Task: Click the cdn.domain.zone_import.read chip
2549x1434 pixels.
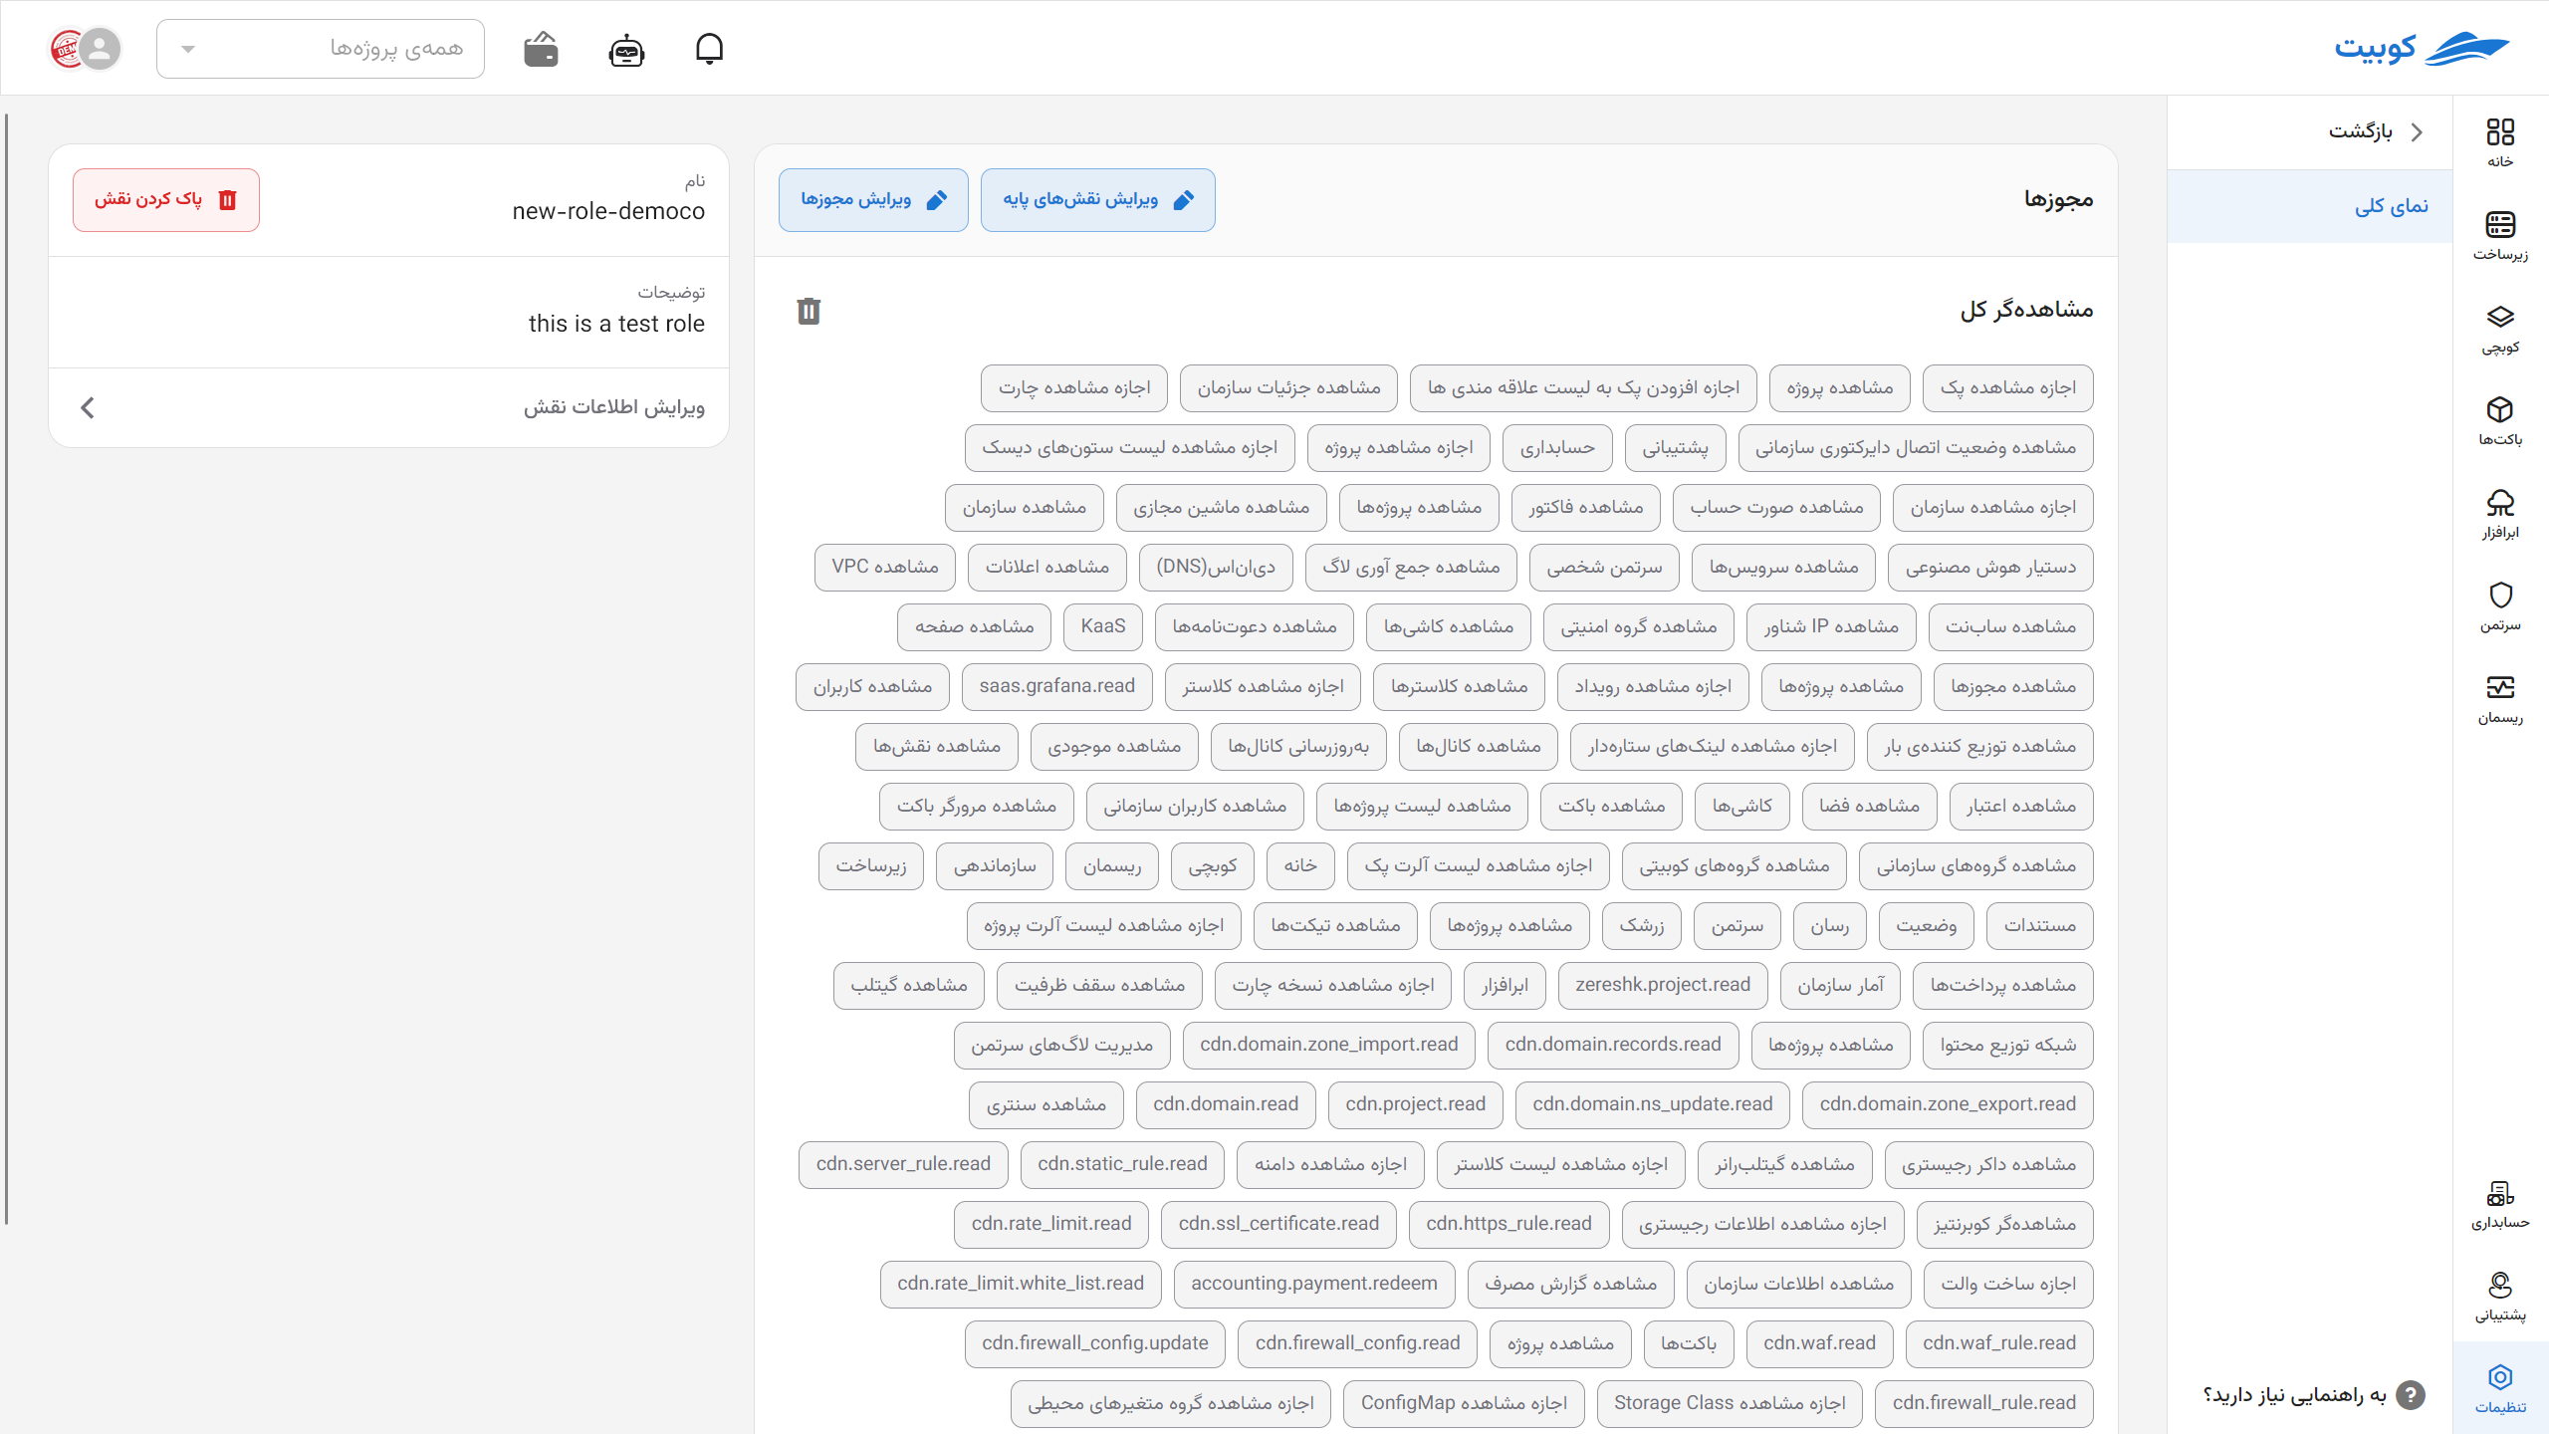Action: pos(1329,1046)
